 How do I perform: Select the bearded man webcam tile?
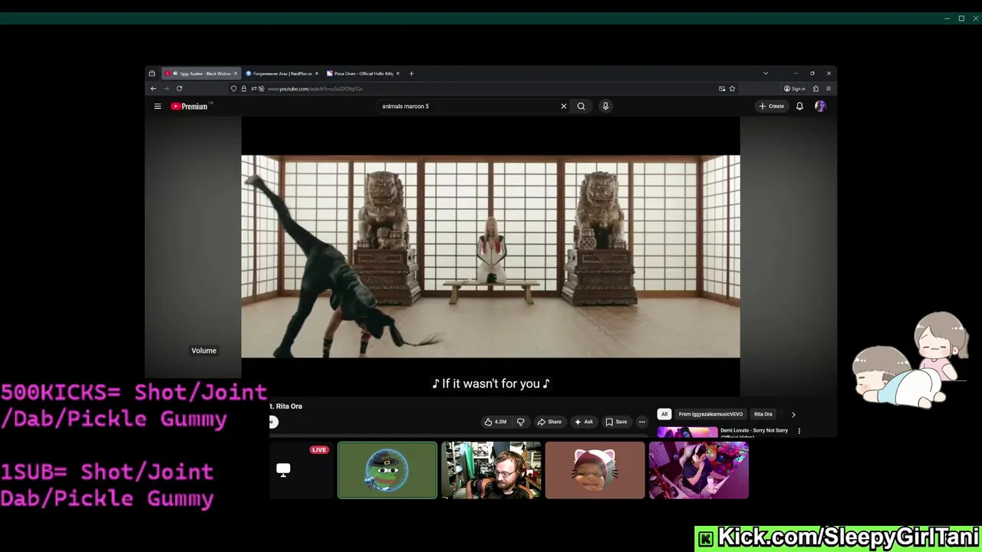click(491, 470)
